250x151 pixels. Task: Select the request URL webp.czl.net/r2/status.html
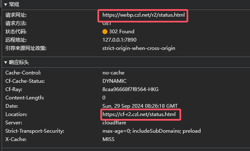[x=143, y=15]
